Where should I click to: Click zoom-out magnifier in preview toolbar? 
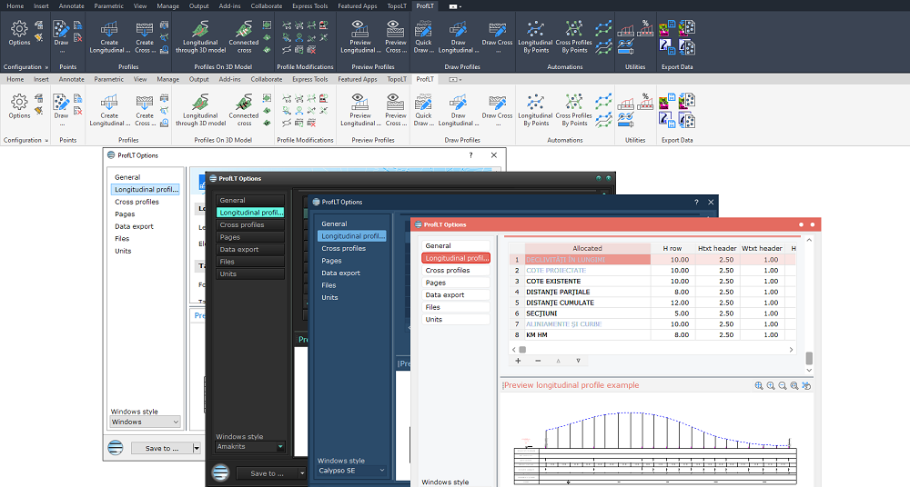pyautogui.click(x=783, y=385)
